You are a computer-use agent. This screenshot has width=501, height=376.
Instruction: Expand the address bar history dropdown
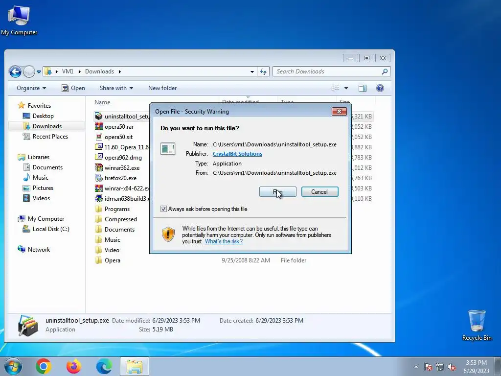pos(252,72)
